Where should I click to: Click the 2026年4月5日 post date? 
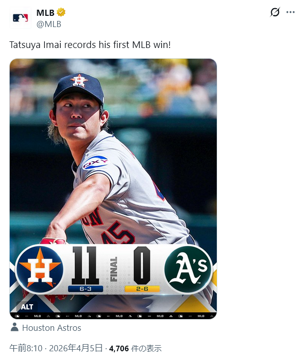point(76,348)
